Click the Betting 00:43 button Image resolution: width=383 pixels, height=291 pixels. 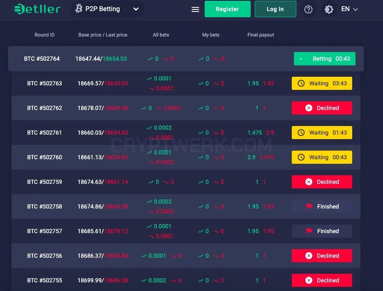pyautogui.click(x=324, y=59)
